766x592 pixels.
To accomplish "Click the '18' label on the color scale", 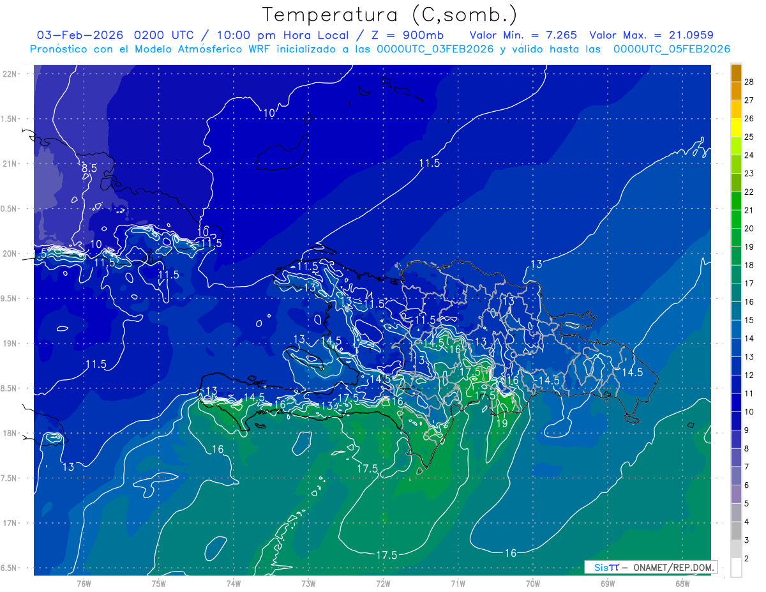I will point(749,265).
